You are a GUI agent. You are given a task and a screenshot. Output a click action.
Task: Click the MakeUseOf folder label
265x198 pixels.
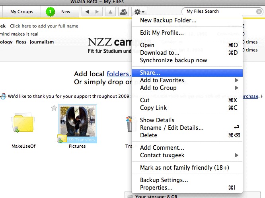click(23, 146)
